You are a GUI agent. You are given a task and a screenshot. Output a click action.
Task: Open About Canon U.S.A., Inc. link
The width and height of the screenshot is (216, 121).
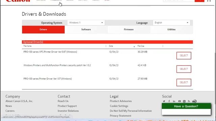(19, 101)
